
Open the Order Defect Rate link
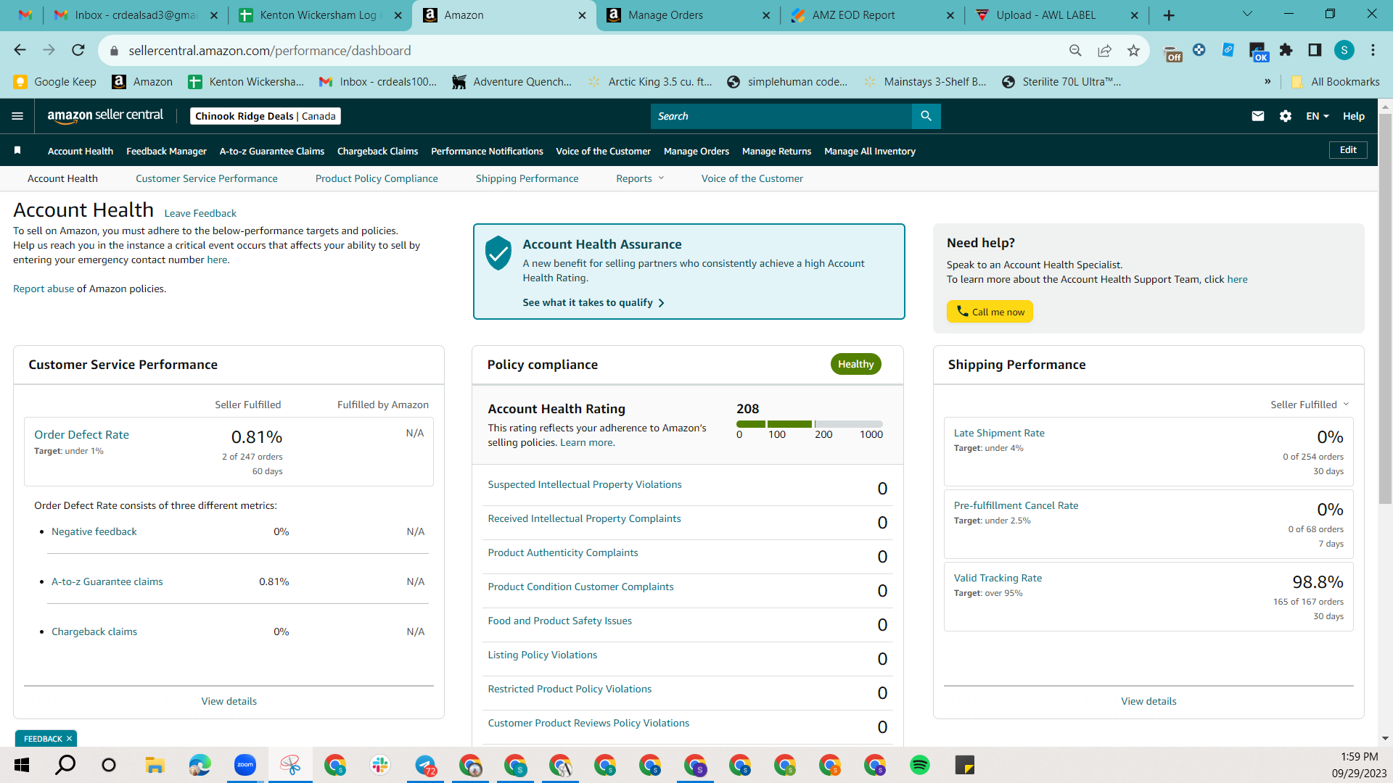point(81,434)
